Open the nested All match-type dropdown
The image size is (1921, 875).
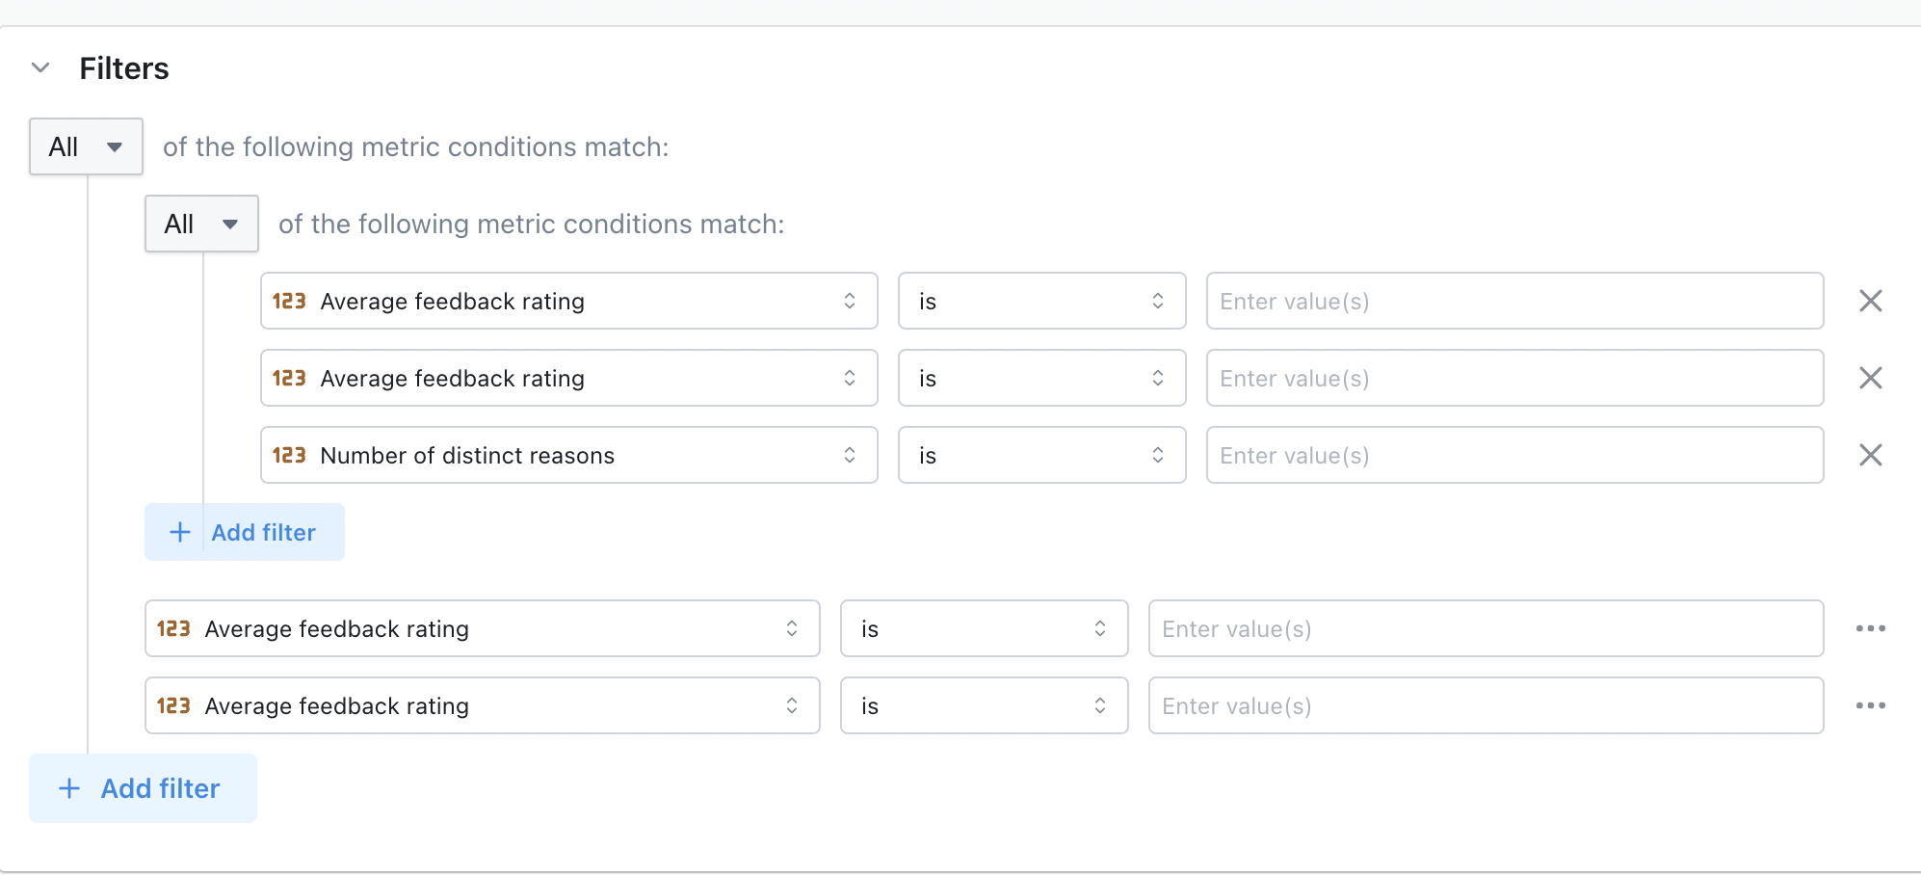(x=201, y=224)
